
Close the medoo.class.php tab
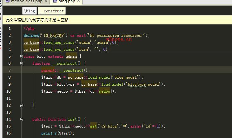pyautogui.click(x=46, y=1)
